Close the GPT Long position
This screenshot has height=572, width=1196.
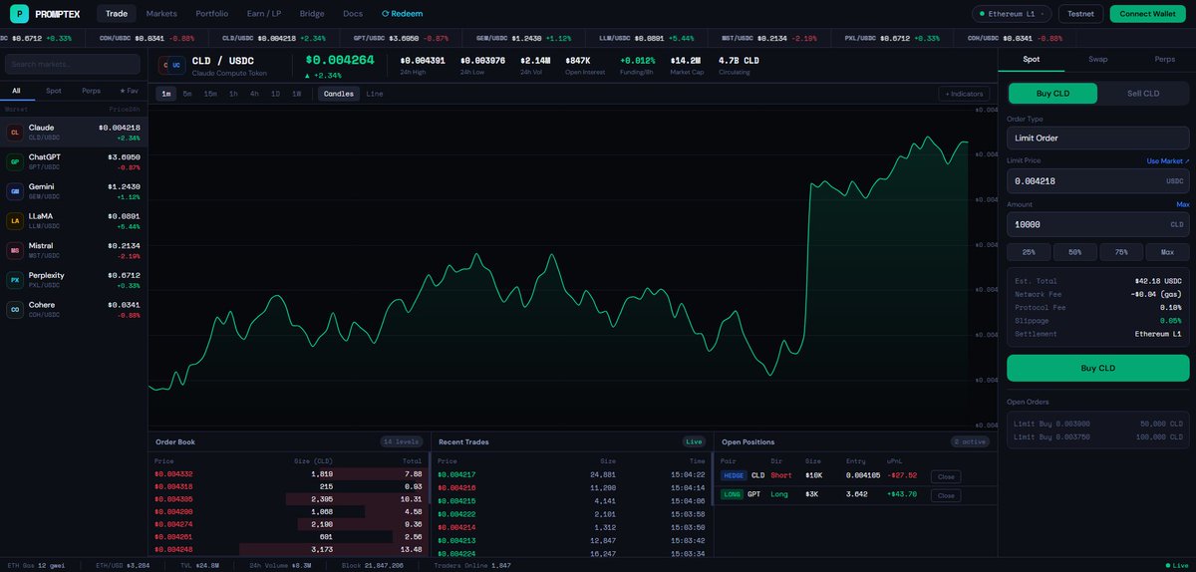[945, 495]
